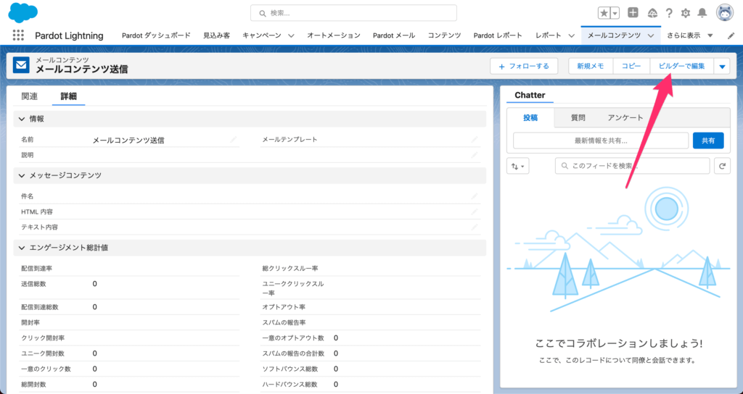Expand the キャンペーン tab dropdown chevron
This screenshot has width=743, height=394.
coord(292,35)
